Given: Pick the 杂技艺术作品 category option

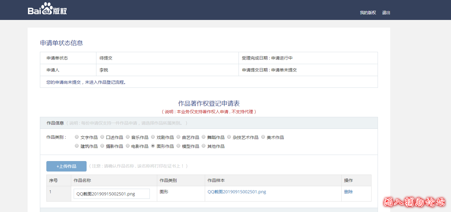Looking at the screenshot, I should [x=229, y=137].
